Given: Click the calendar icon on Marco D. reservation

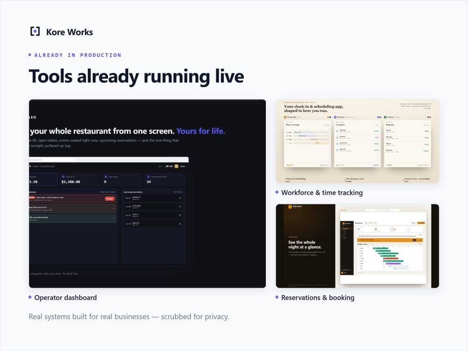Looking at the screenshot, I should (180, 224).
